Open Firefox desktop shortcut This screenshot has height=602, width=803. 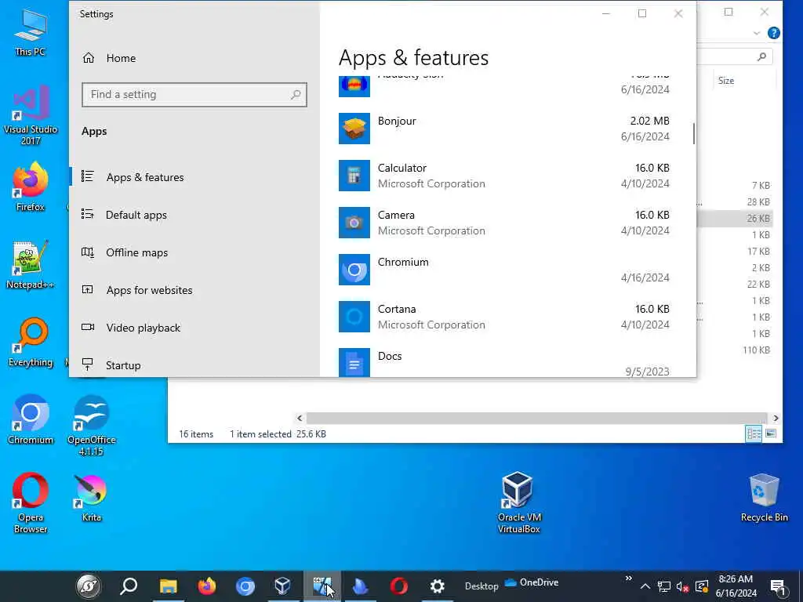pyautogui.click(x=31, y=187)
